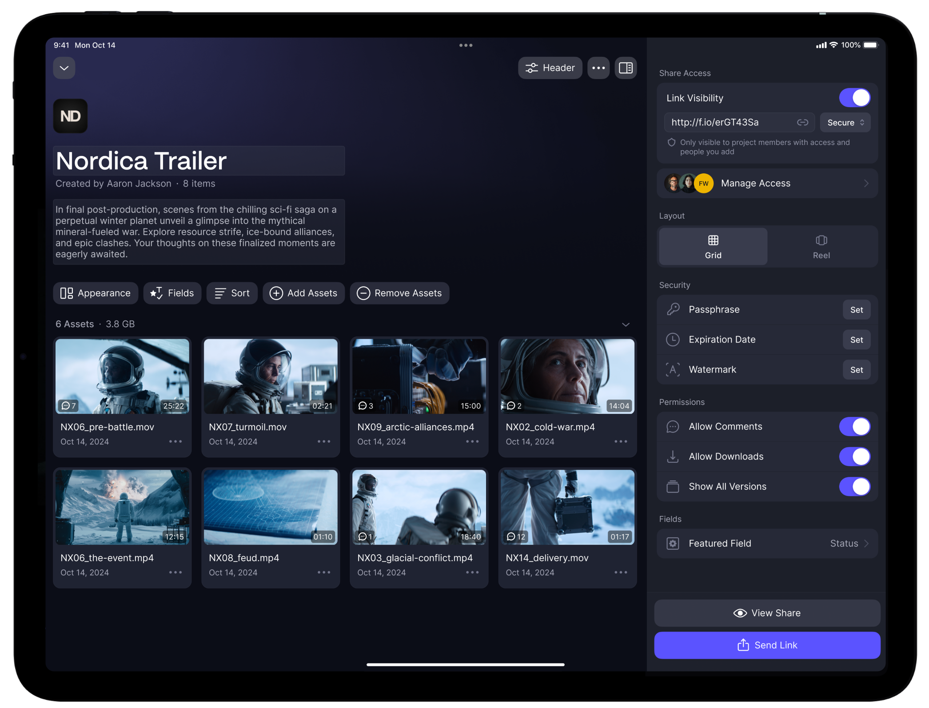Click the Nordica Trailer title field
This screenshot has width=929, height=708.
199,161
